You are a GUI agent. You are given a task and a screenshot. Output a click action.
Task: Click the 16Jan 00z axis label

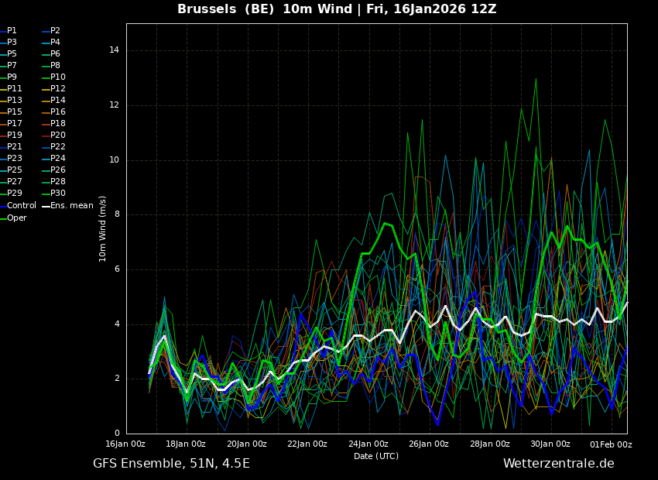click(x=125, y=444)
